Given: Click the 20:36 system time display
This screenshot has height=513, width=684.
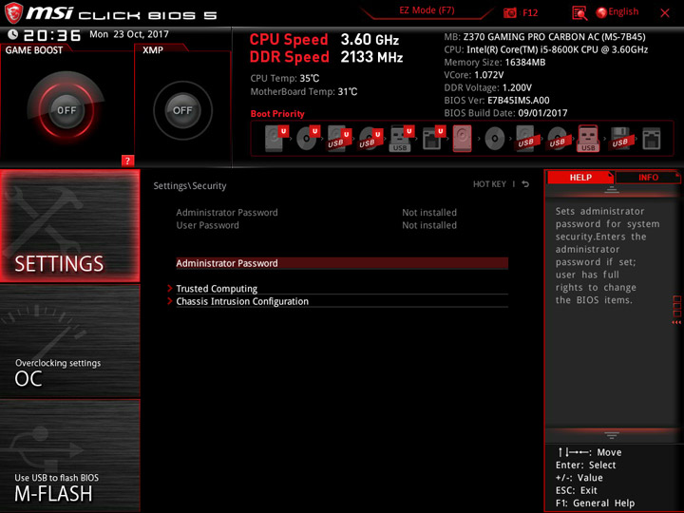Looking at the screenshot, I should [x=52, y=35].
